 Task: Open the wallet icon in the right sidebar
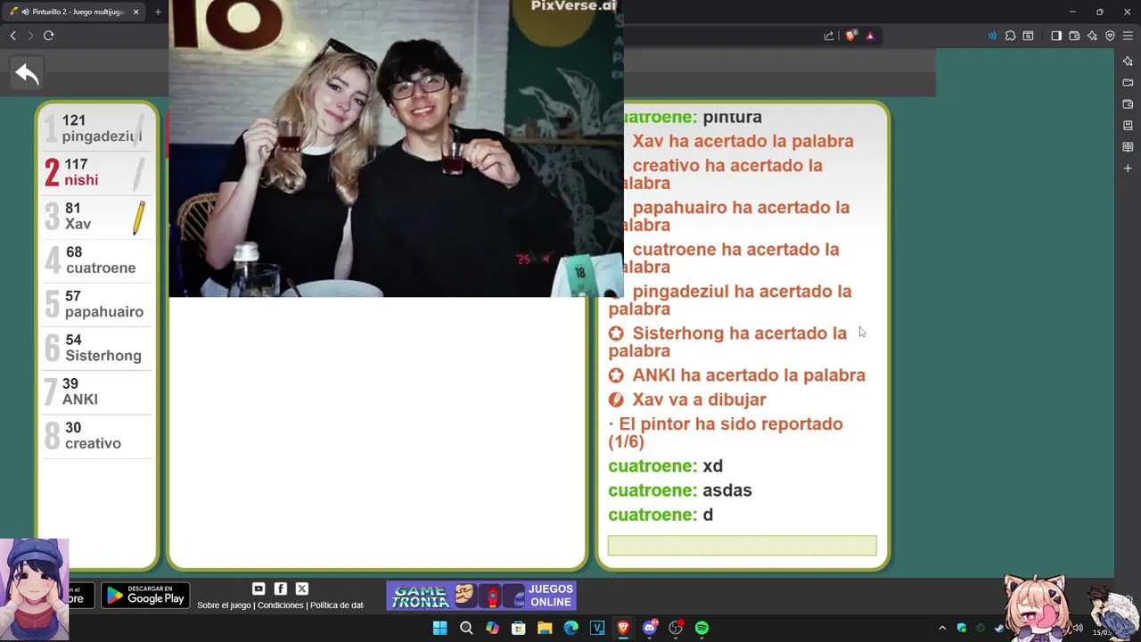coord(1128,104)
